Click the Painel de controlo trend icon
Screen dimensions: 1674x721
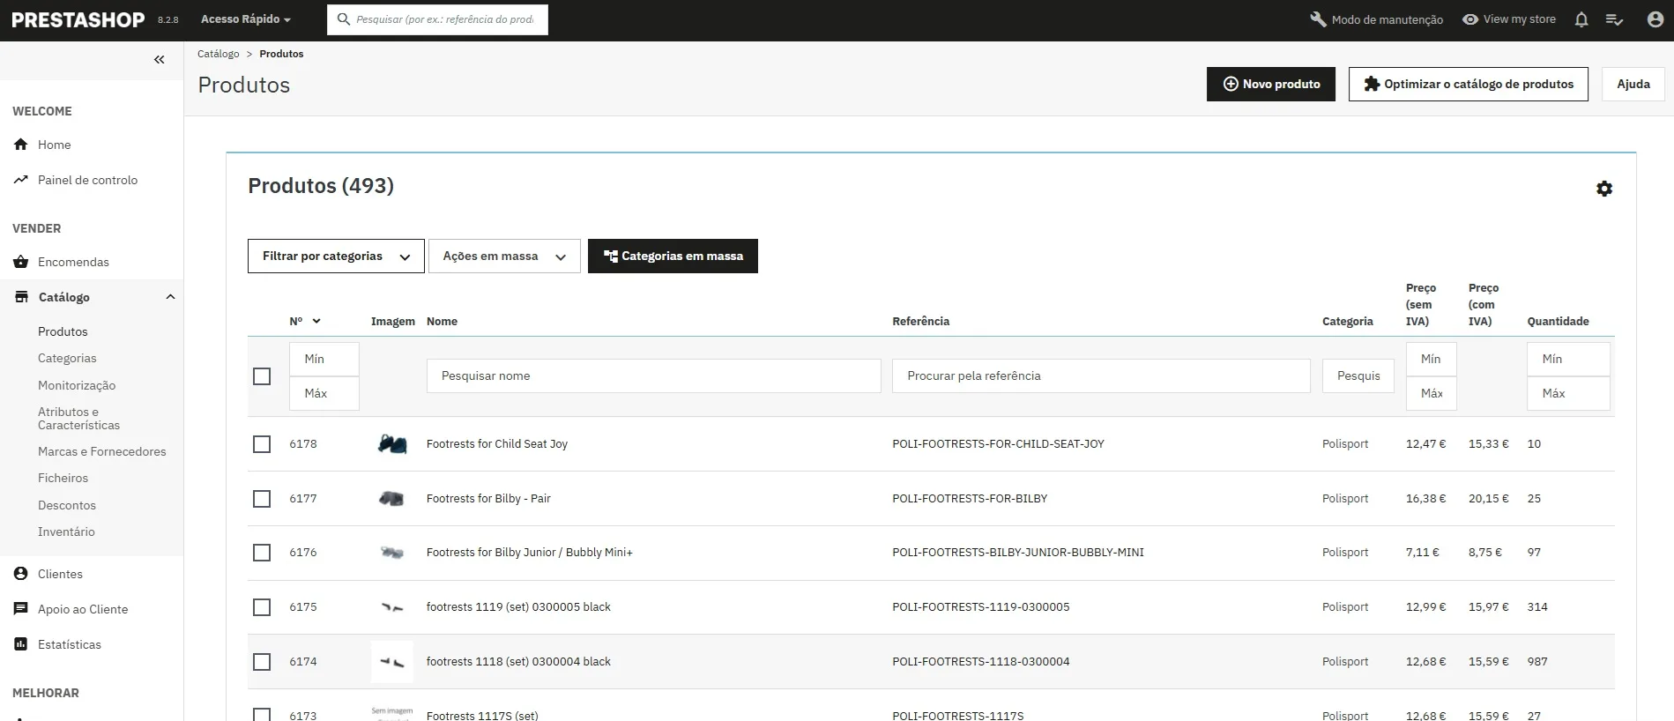tap(21, 180)
